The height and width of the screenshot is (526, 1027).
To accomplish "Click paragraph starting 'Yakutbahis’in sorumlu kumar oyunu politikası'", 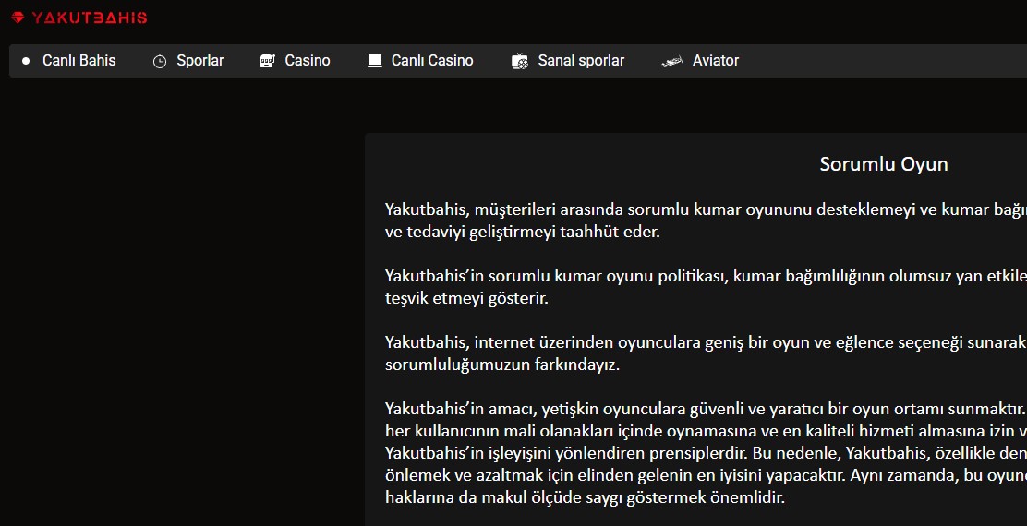I will 706,287.
